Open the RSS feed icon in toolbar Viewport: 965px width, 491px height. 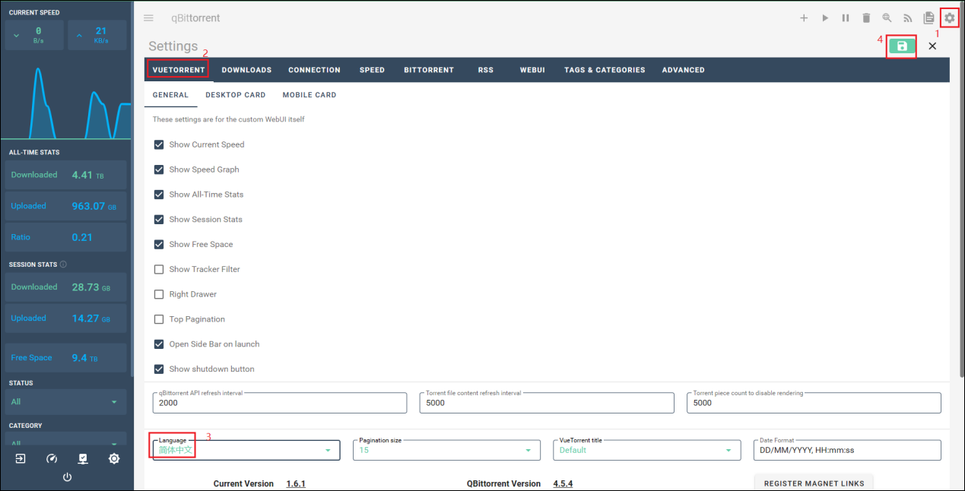907,18
